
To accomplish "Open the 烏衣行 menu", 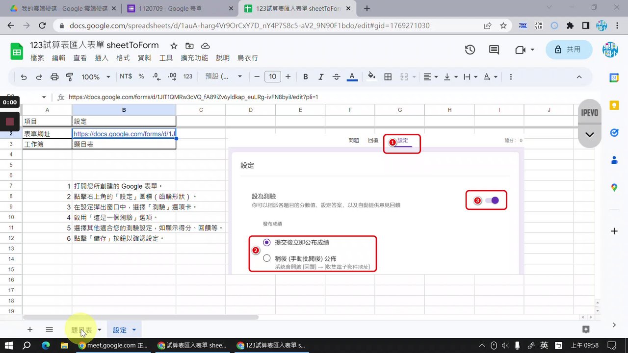I will tap(248, 58).
